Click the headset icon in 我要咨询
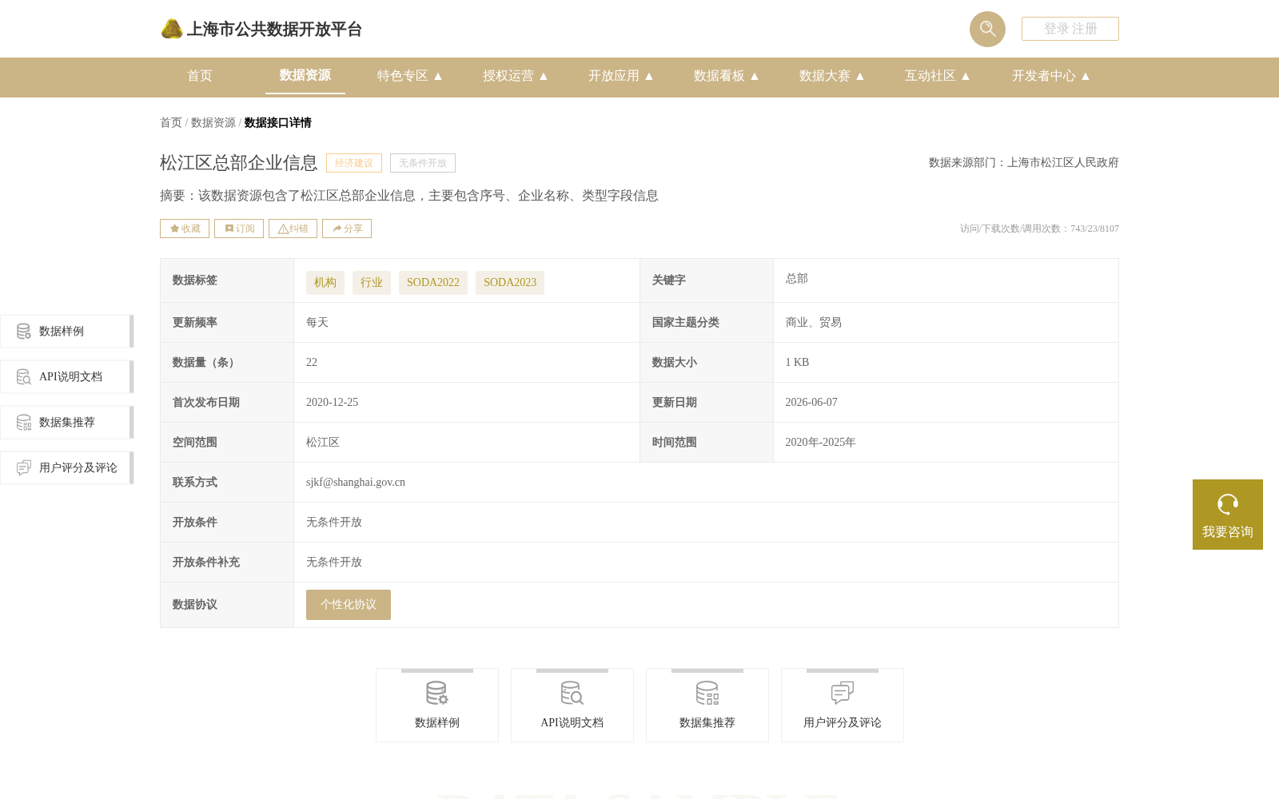The height and width of the screenshot is (799, 1279). [1228, 504]
